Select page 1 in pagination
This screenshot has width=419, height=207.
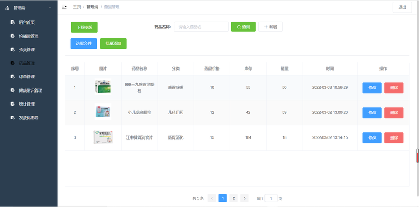coord(223,198)
